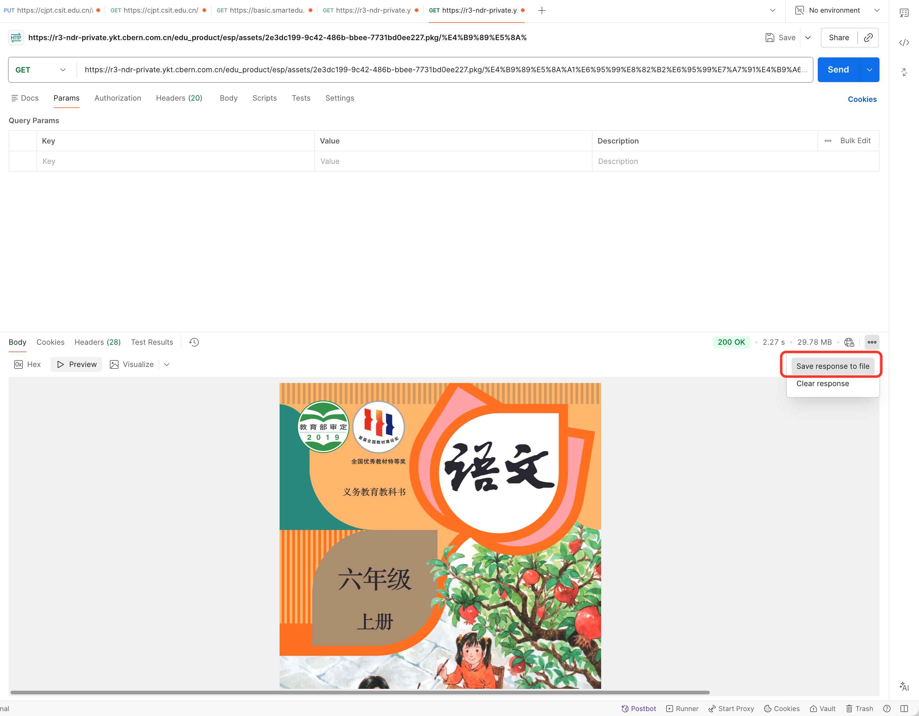
Task: Open request Settings tab
Action: click(x=340, y=98)
